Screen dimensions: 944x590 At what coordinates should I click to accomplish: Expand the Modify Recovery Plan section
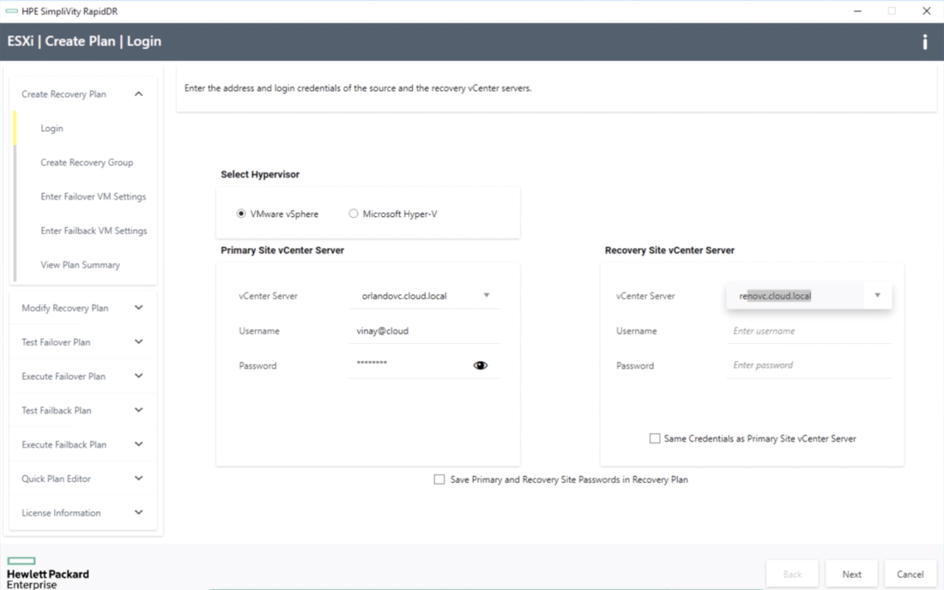tap(138, 308)
